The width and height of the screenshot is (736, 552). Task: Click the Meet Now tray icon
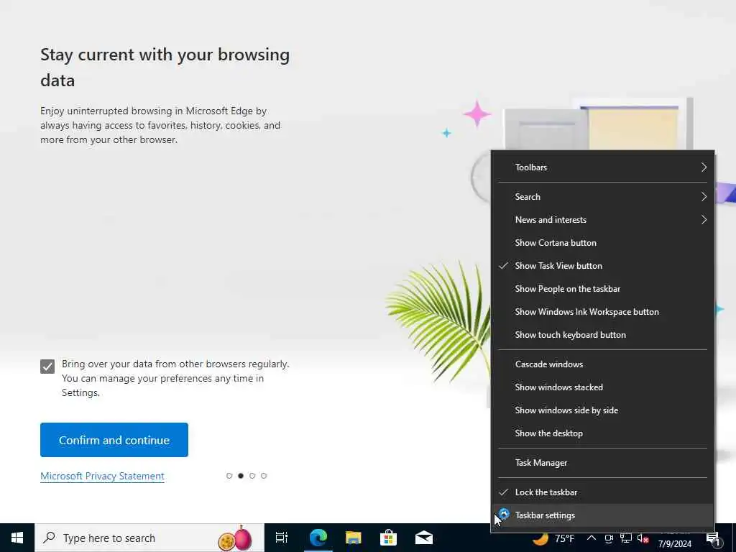pyautogui.click(x=609, y=538)
